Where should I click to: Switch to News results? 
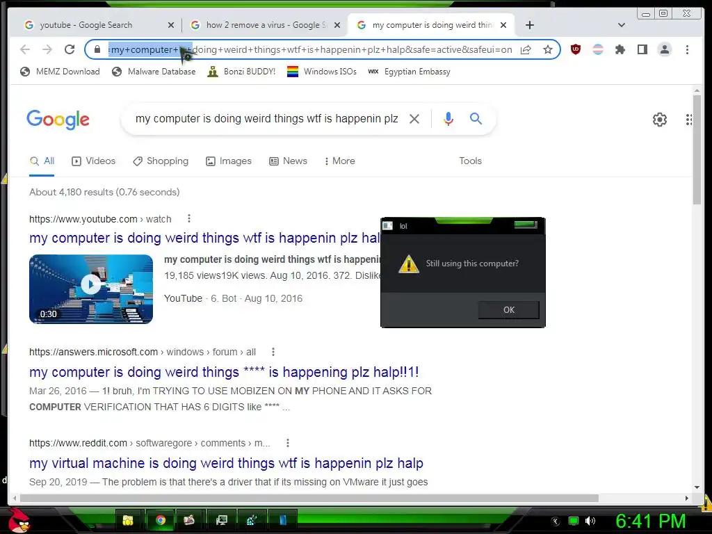[x=289, y=161]
